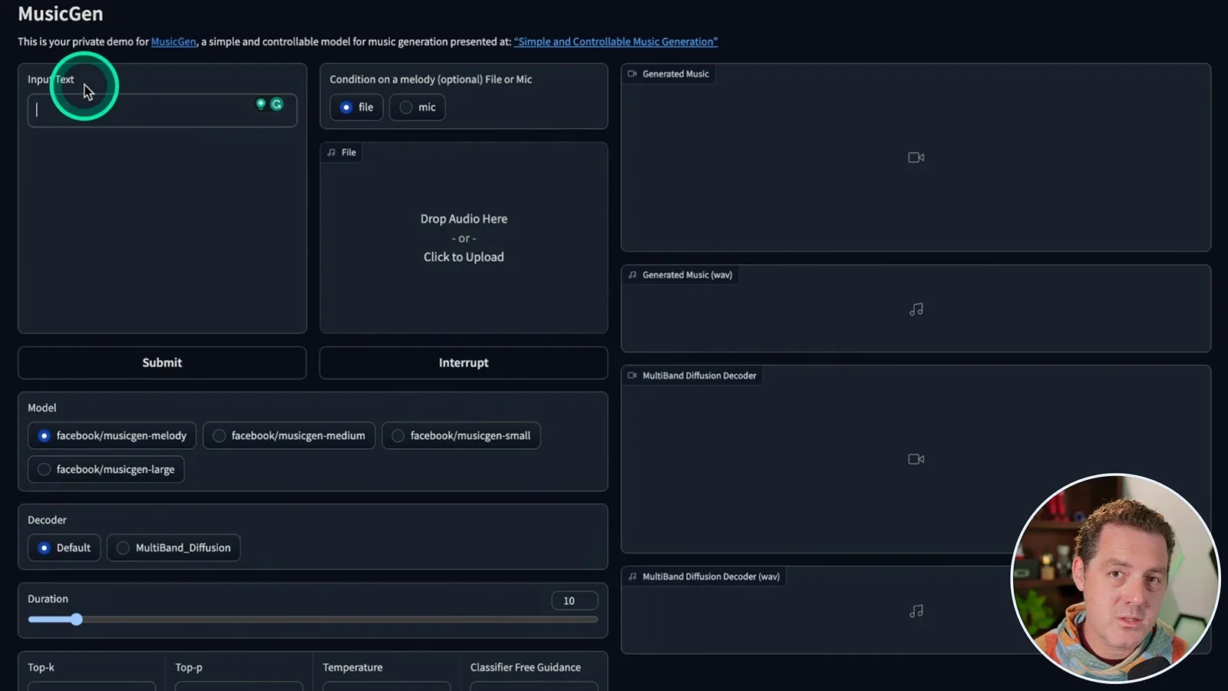Image resolution: width=1228 pixels, height=691 pixels.
Task: Choose facebook/musicgen-medium model
Action: point(289,435)
